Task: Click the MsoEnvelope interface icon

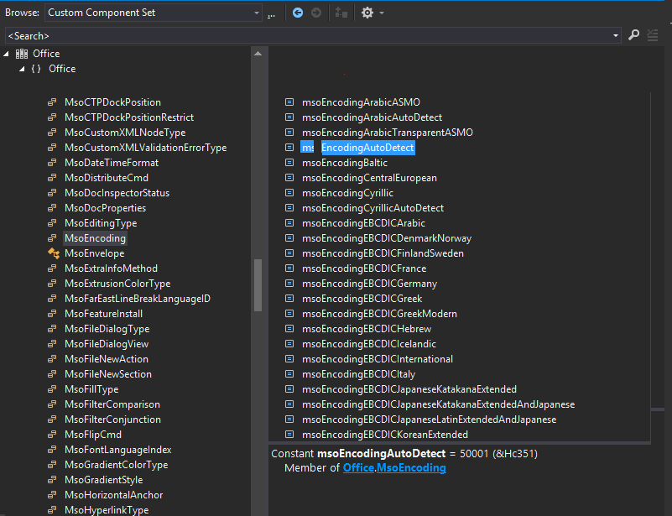Action: coord(54,253)
